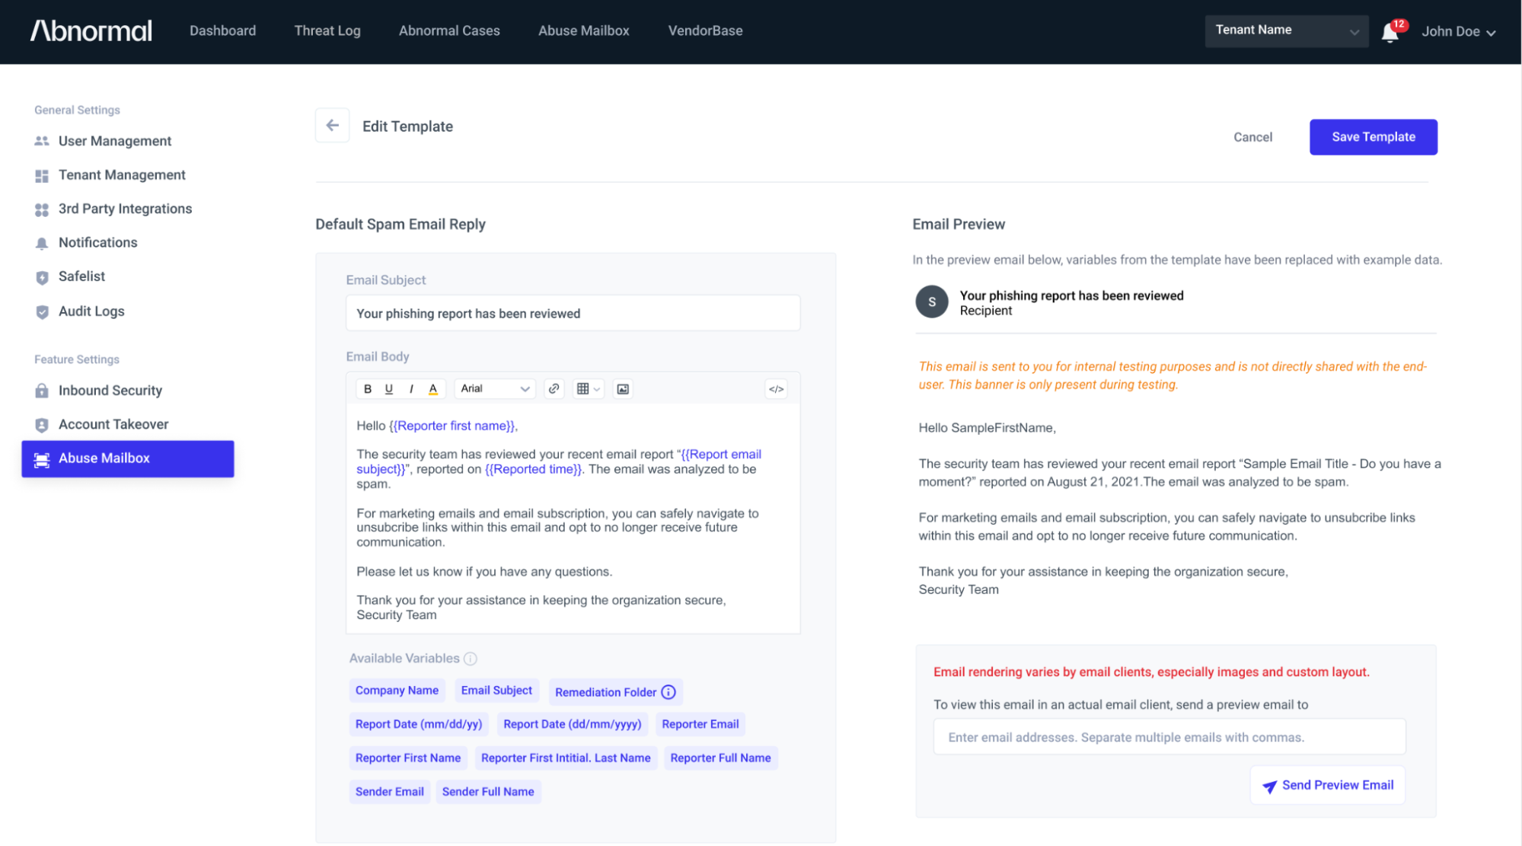The image size is (1522, 846).
Task: Insert the Reporter First Name variable
Action: pyautogui.click(x=408, y=758)
